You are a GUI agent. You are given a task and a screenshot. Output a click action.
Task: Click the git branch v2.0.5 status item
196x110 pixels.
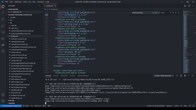[x=26, y=106]
